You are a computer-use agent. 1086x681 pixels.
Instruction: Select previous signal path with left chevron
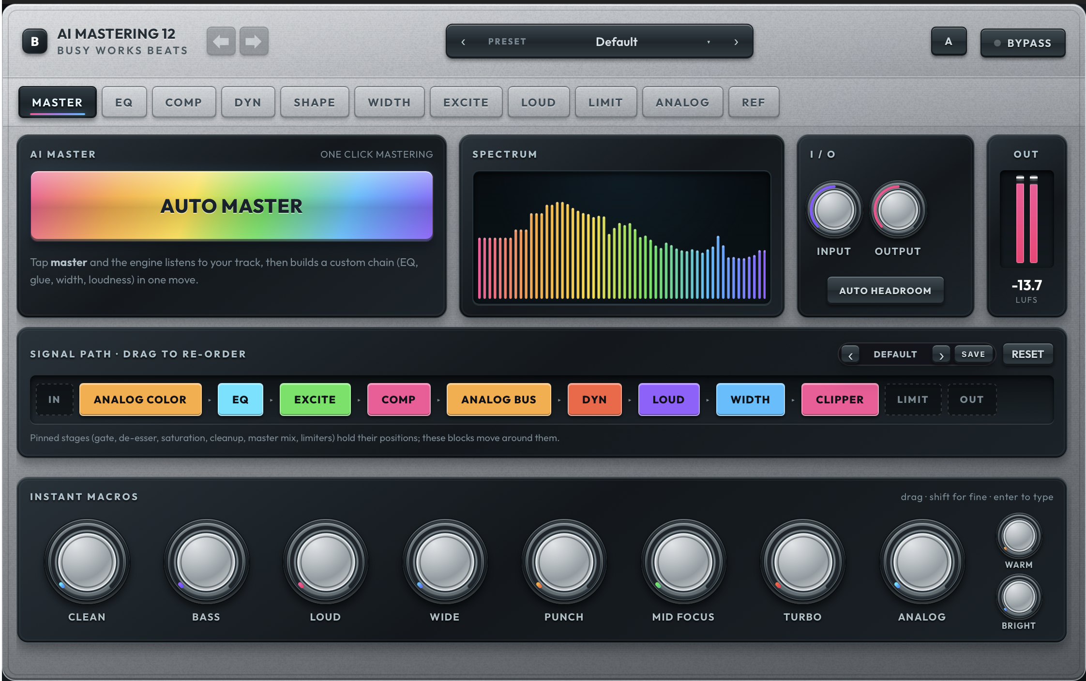tap(850, 355)
